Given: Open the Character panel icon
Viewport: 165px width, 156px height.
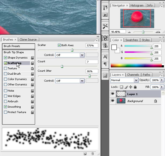Looking at the screenshot, I should click(x=105, y=57).
